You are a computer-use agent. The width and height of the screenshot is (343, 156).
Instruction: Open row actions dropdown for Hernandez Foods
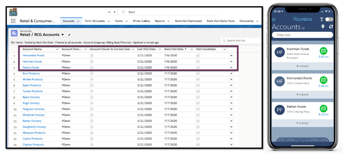(x=231, y=56)
